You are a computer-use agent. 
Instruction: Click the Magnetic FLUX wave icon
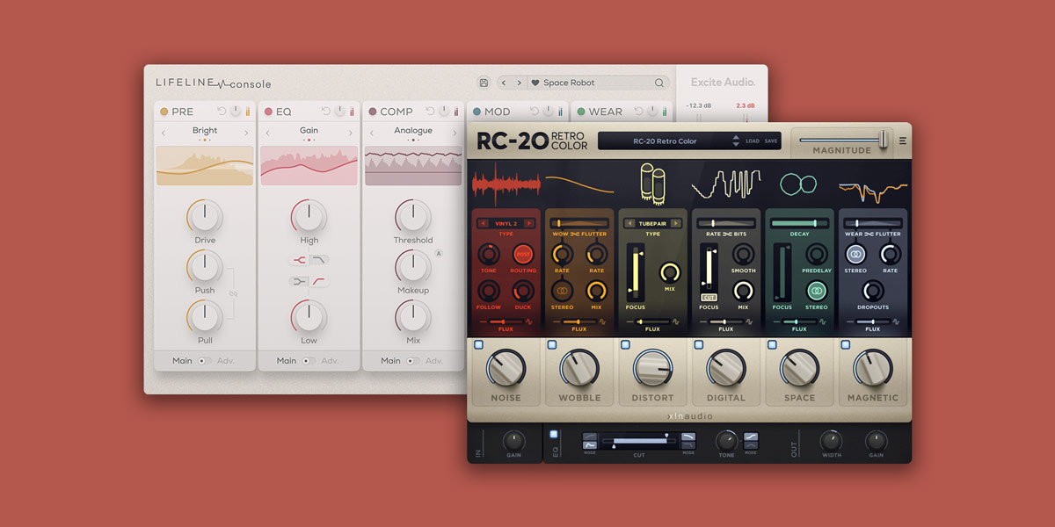[x=897, y=322]
